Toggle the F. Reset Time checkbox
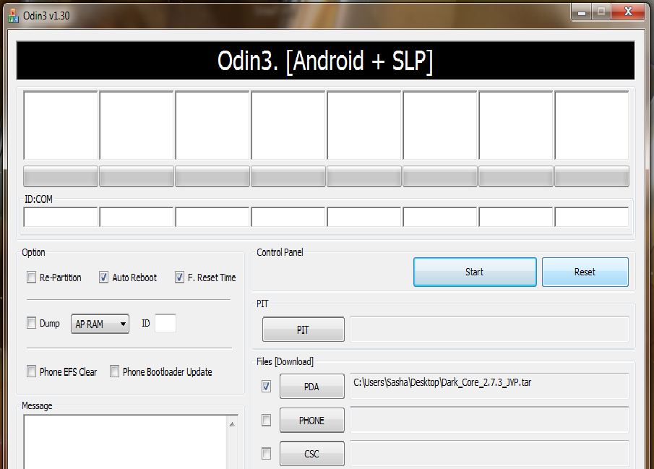 [x=179, y=277]
